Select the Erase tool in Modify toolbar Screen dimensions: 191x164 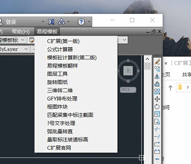157,61
